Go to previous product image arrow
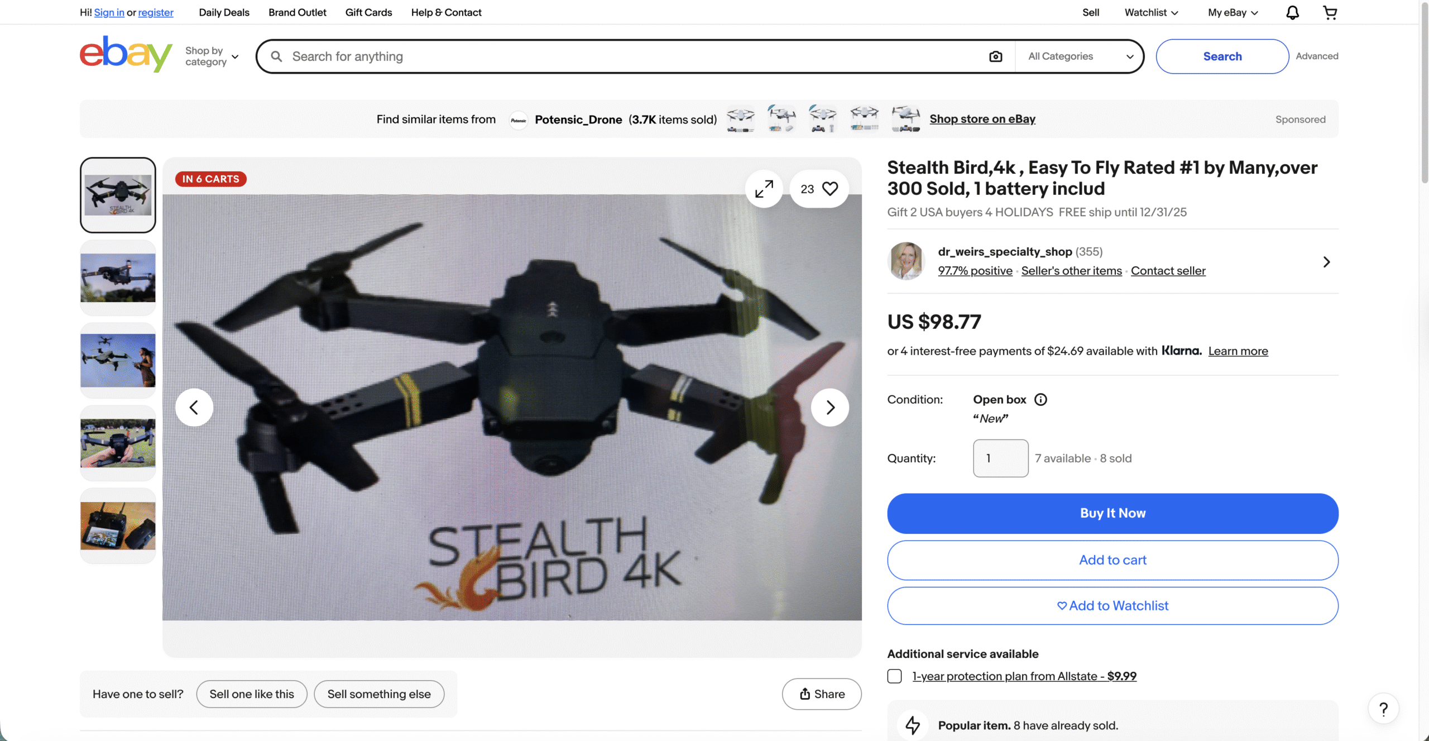This screenshot has width=1429, height=741. click(194, 408)
